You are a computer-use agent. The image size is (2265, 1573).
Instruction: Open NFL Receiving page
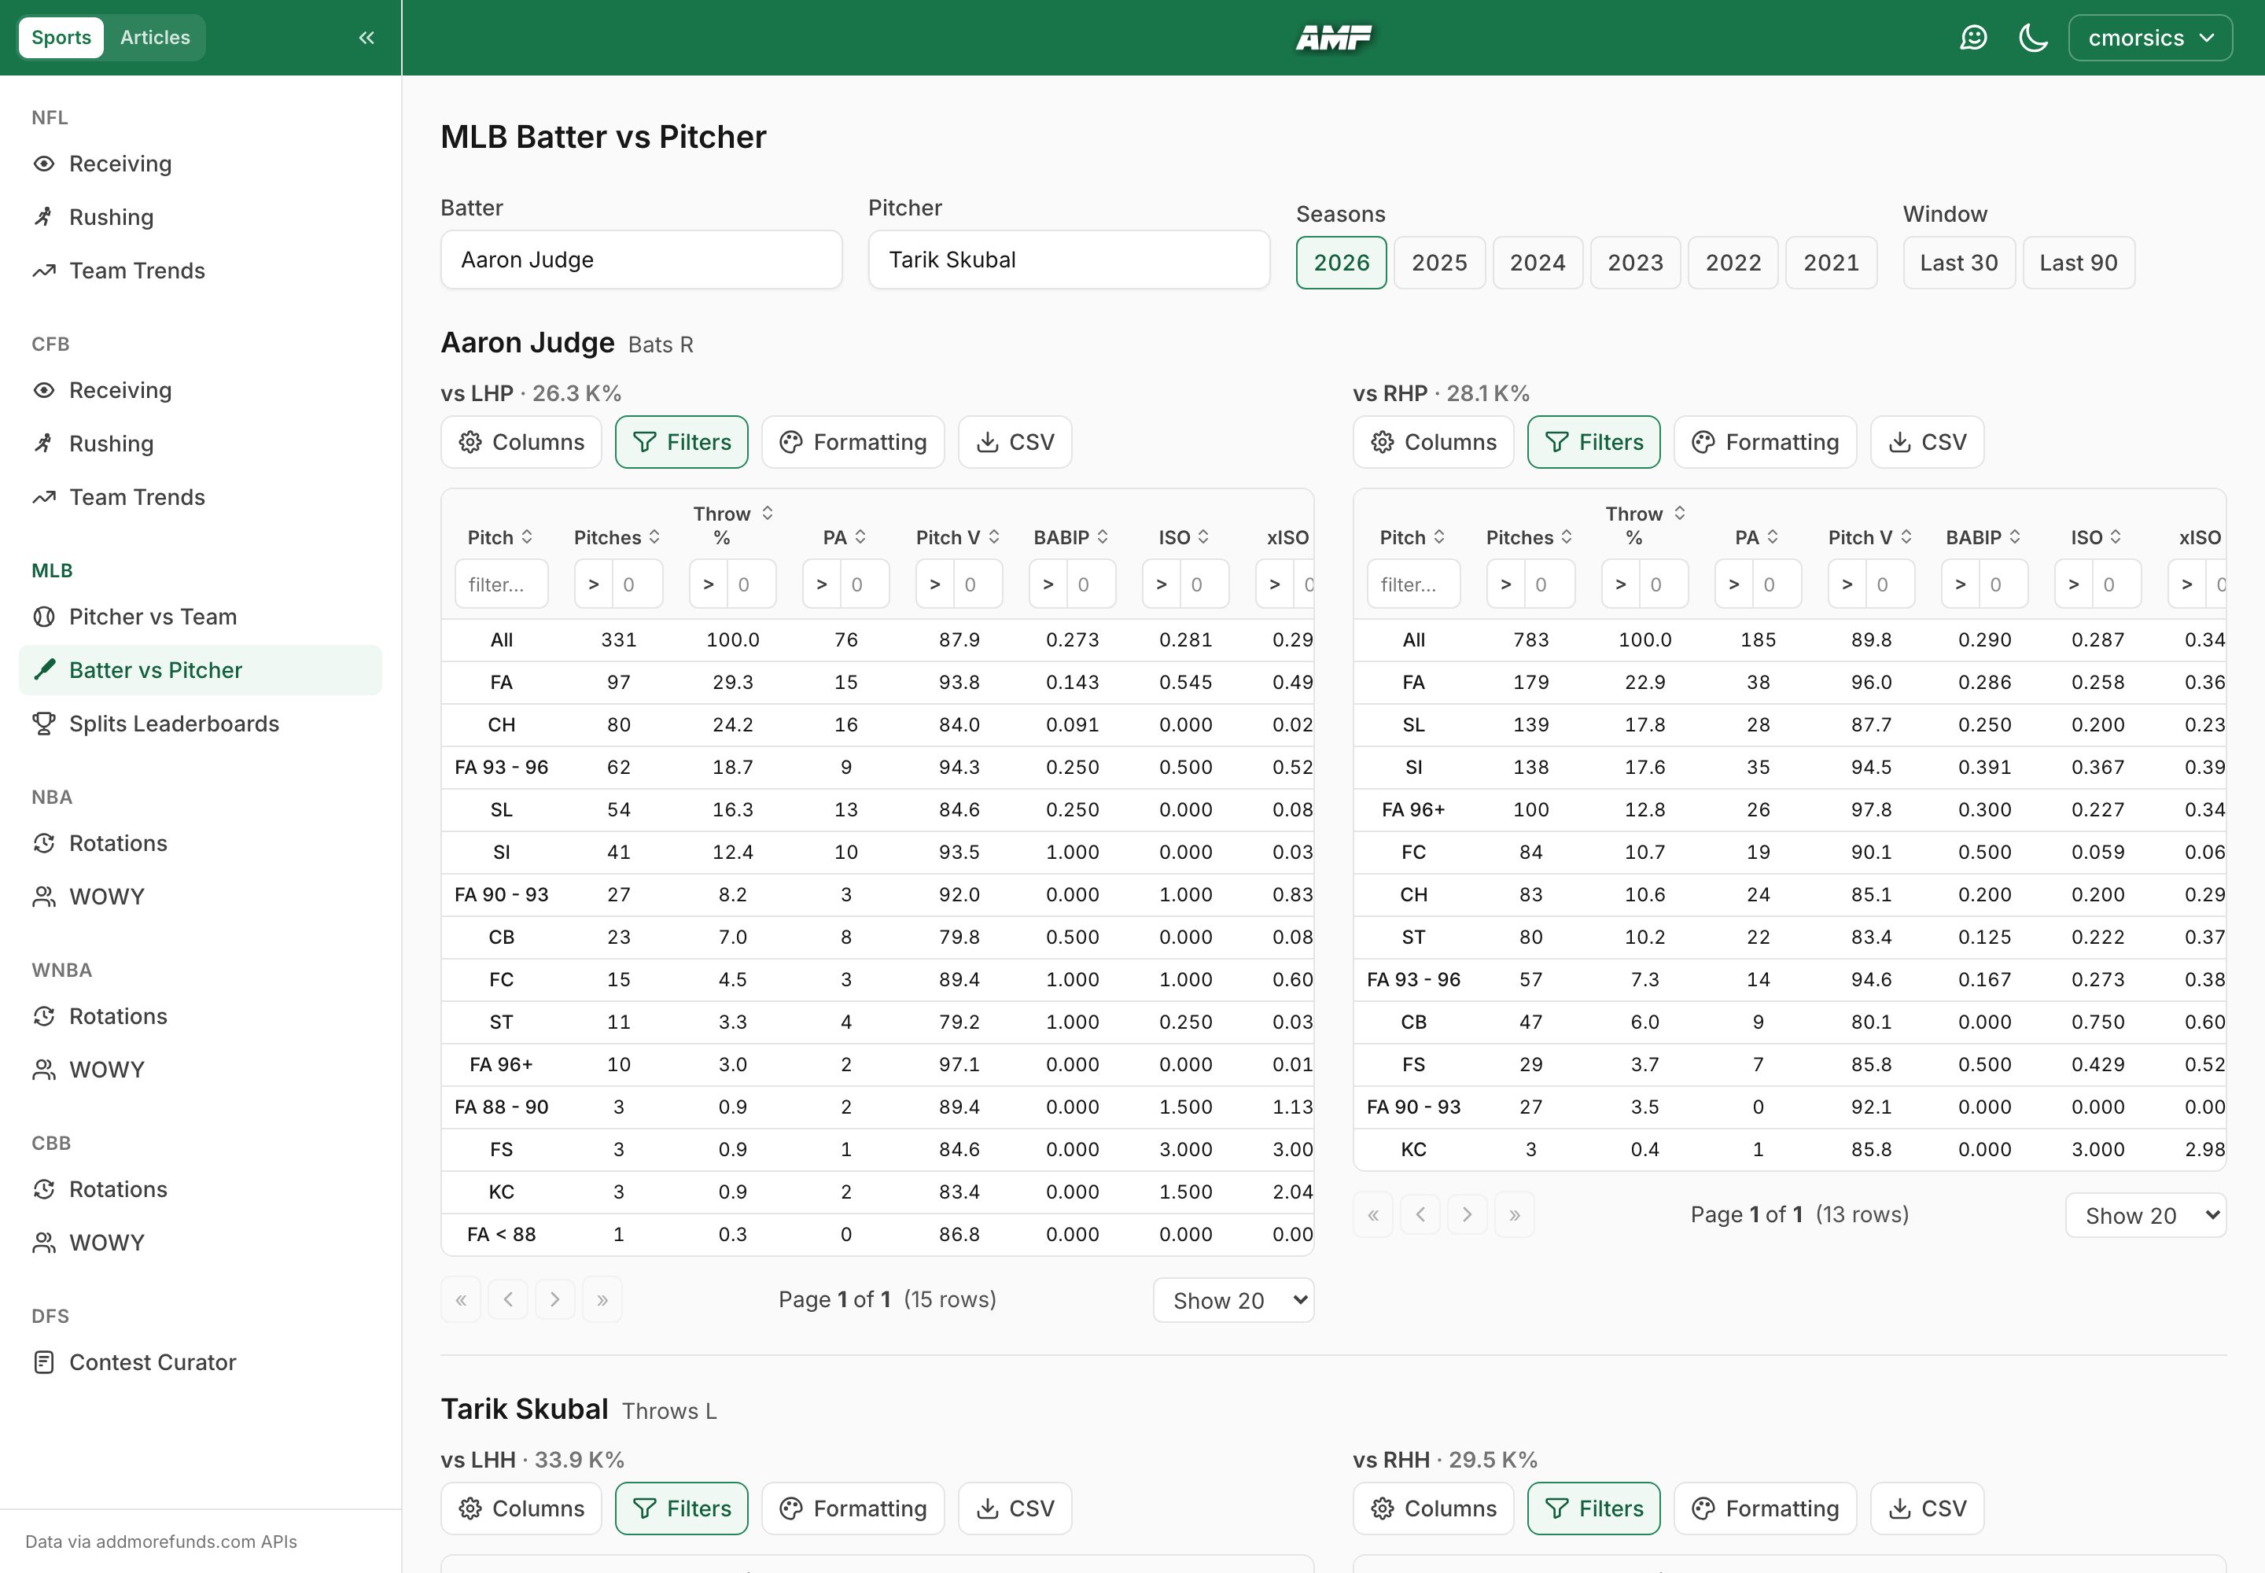click(x=120, y=164)
